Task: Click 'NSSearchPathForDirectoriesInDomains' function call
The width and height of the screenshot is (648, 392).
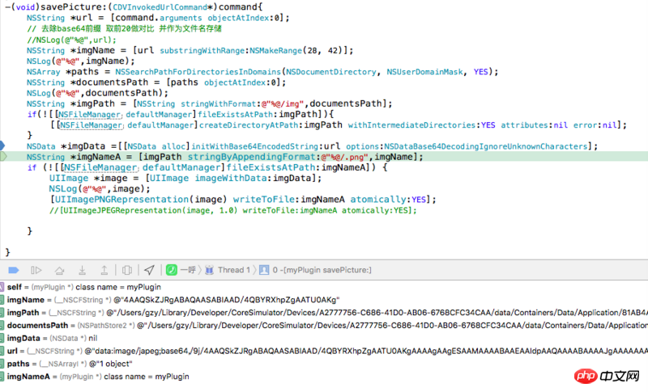Action: [198, 72]
